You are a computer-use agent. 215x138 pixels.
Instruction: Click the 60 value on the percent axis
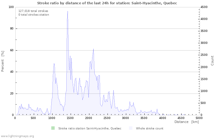[12, 50]
